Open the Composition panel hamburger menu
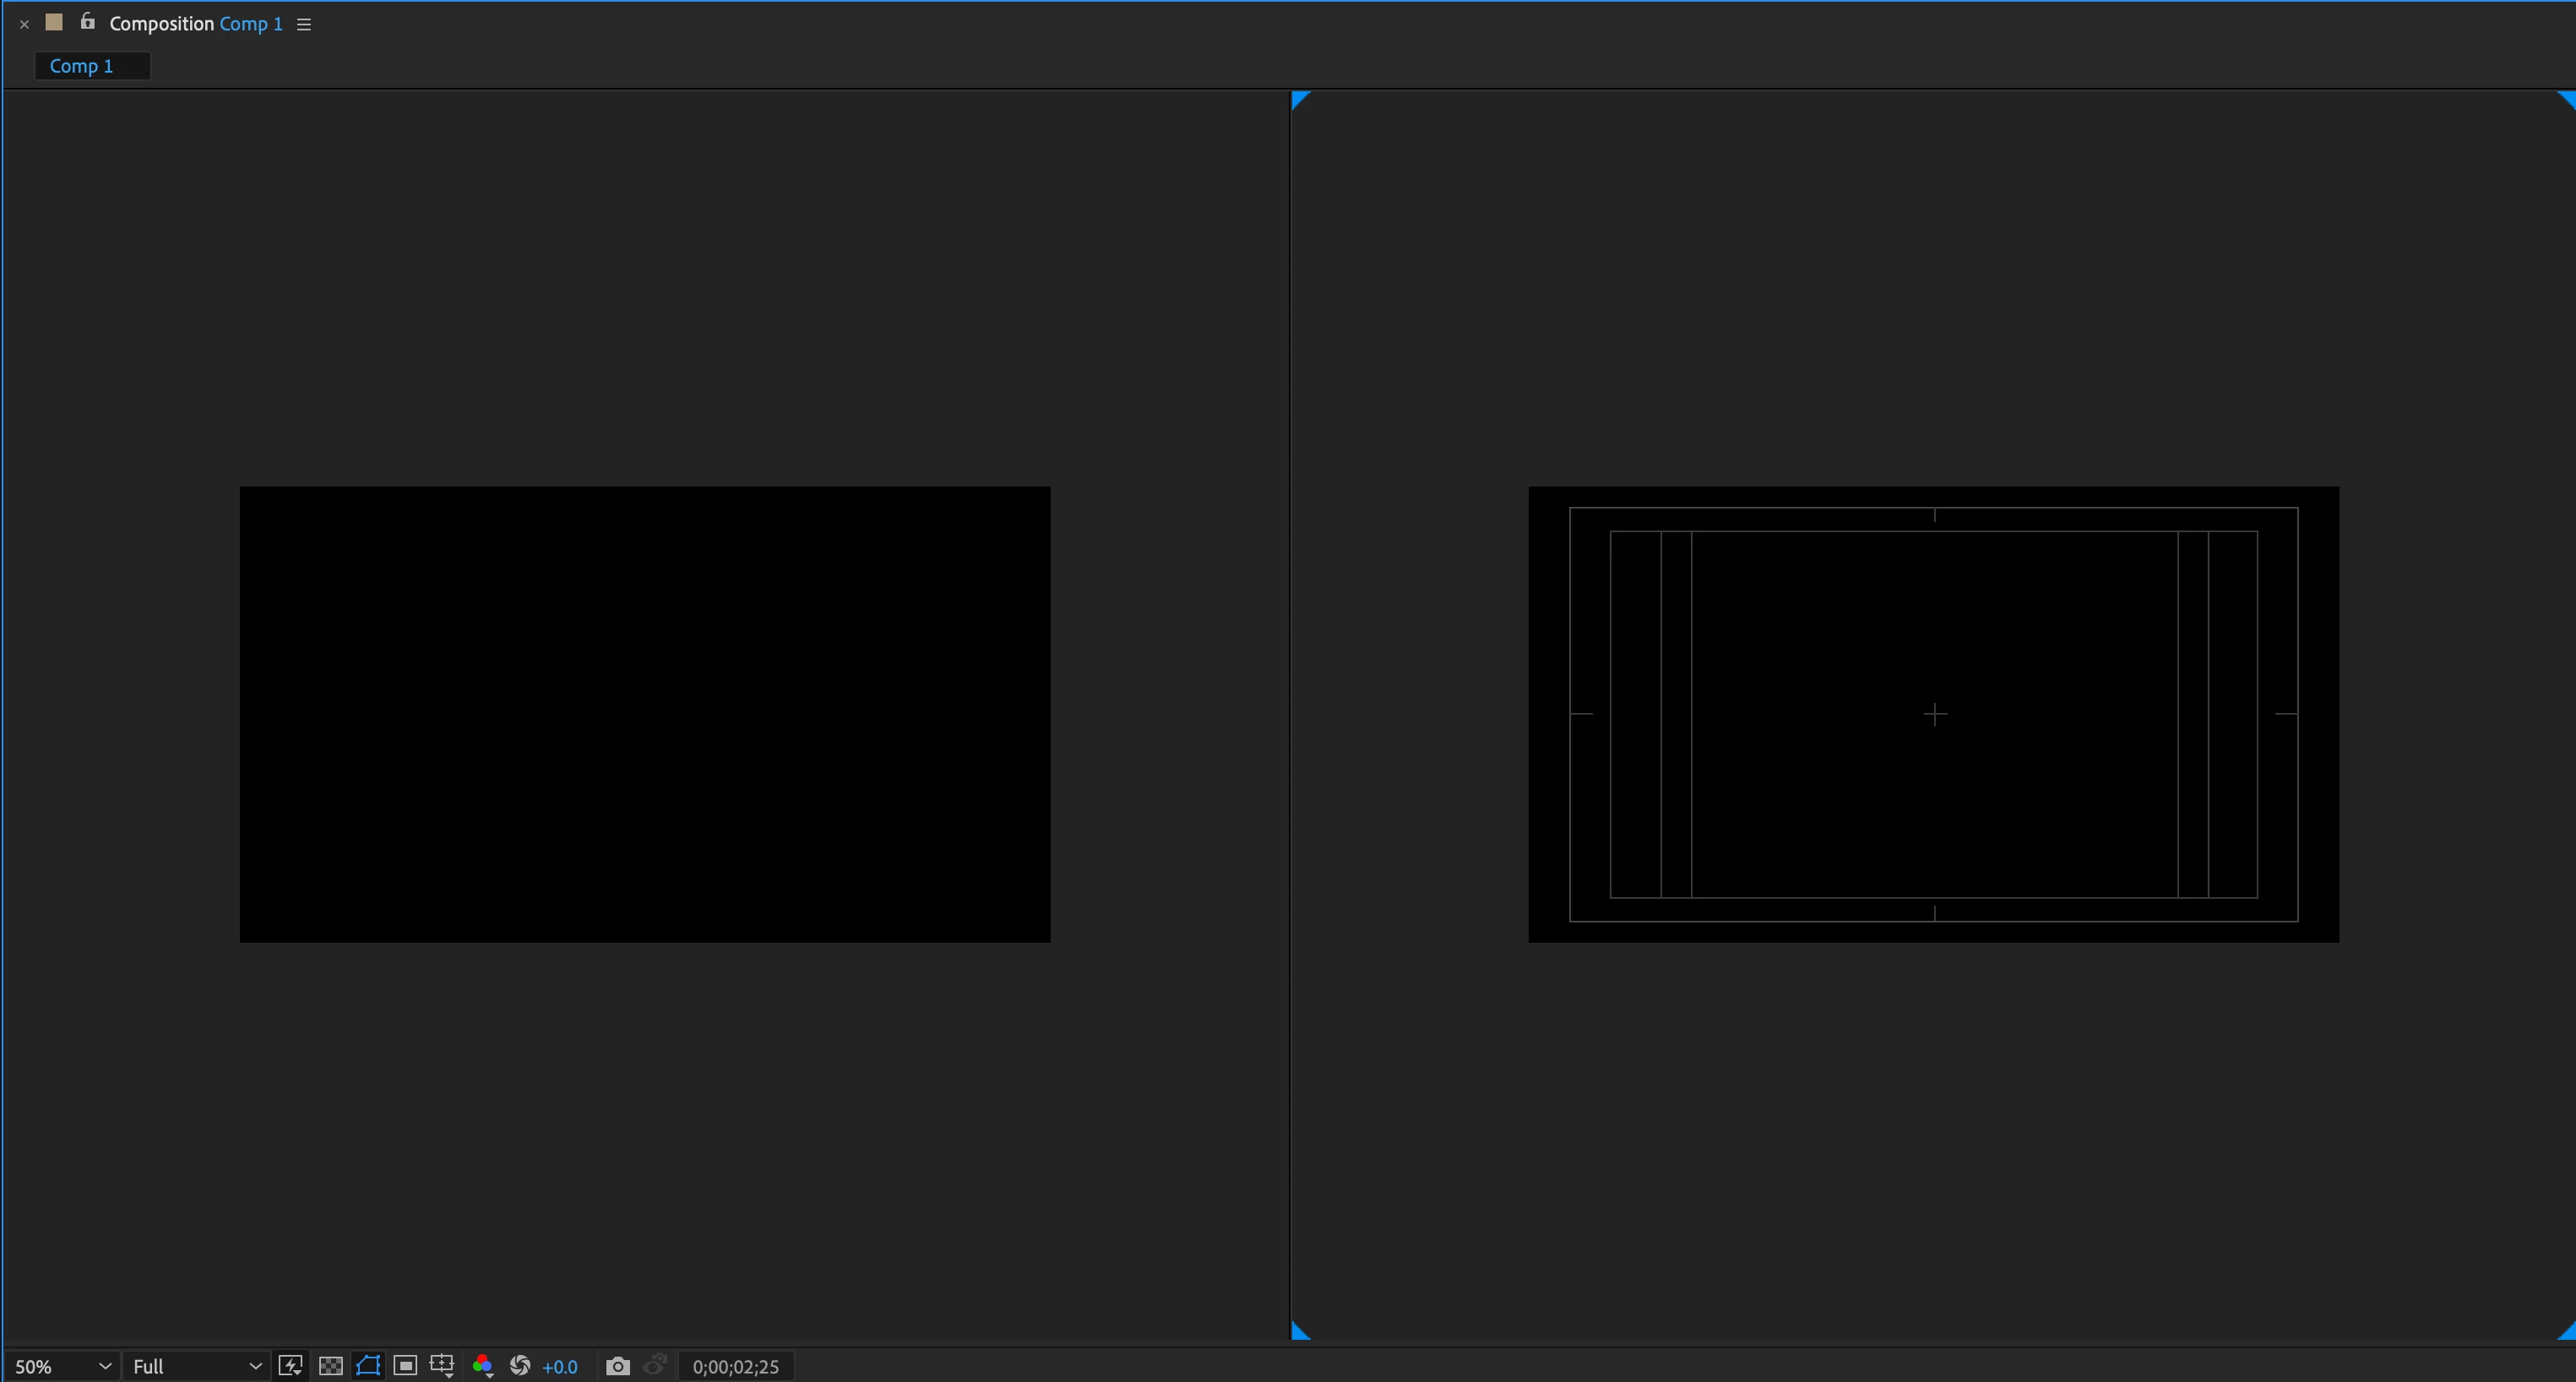The height and width of the screenshot is (1382, 2576). coord(304,24)
